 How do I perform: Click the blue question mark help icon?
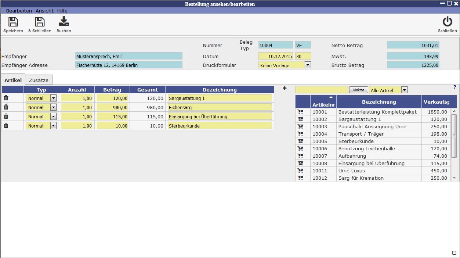click(x=455, y=87)
